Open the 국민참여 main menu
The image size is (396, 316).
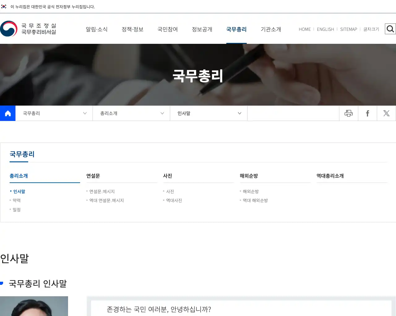168,29
